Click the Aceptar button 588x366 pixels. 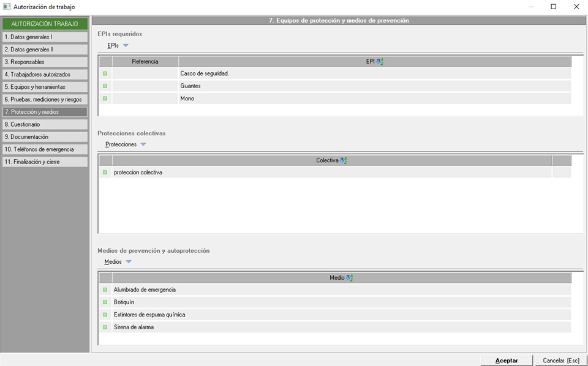click(x=507, y=360)
